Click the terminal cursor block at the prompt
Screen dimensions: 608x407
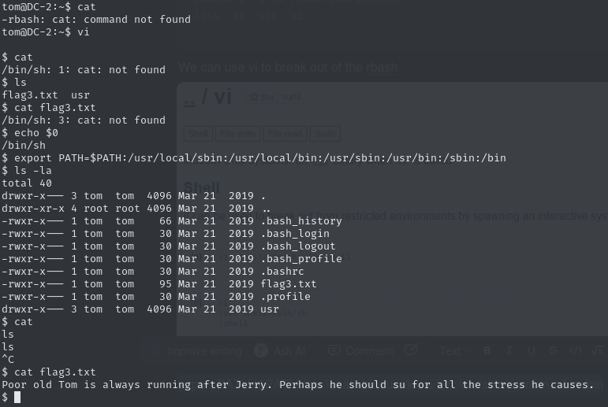[17, 397]
